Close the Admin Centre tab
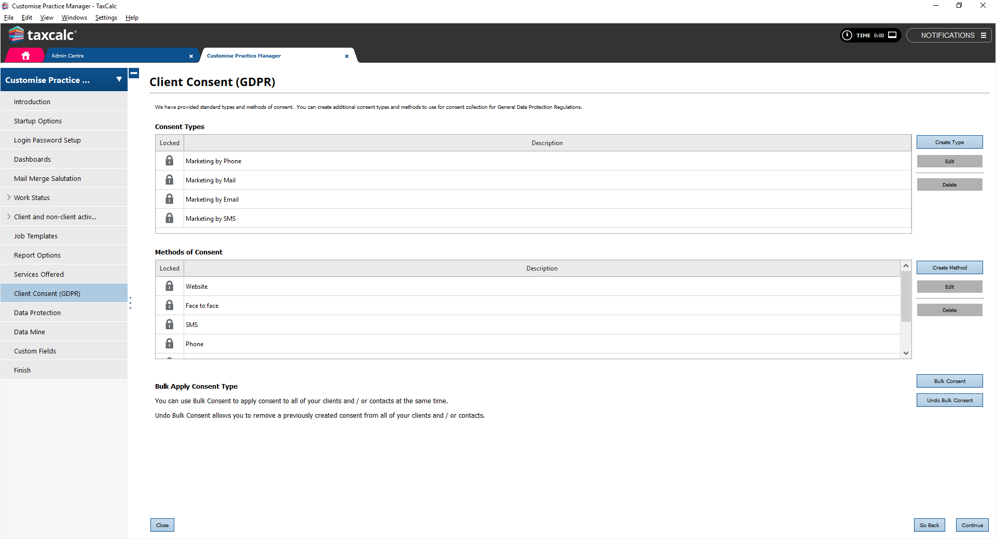This screenshot has width=996, height=539. coord(191,56)
